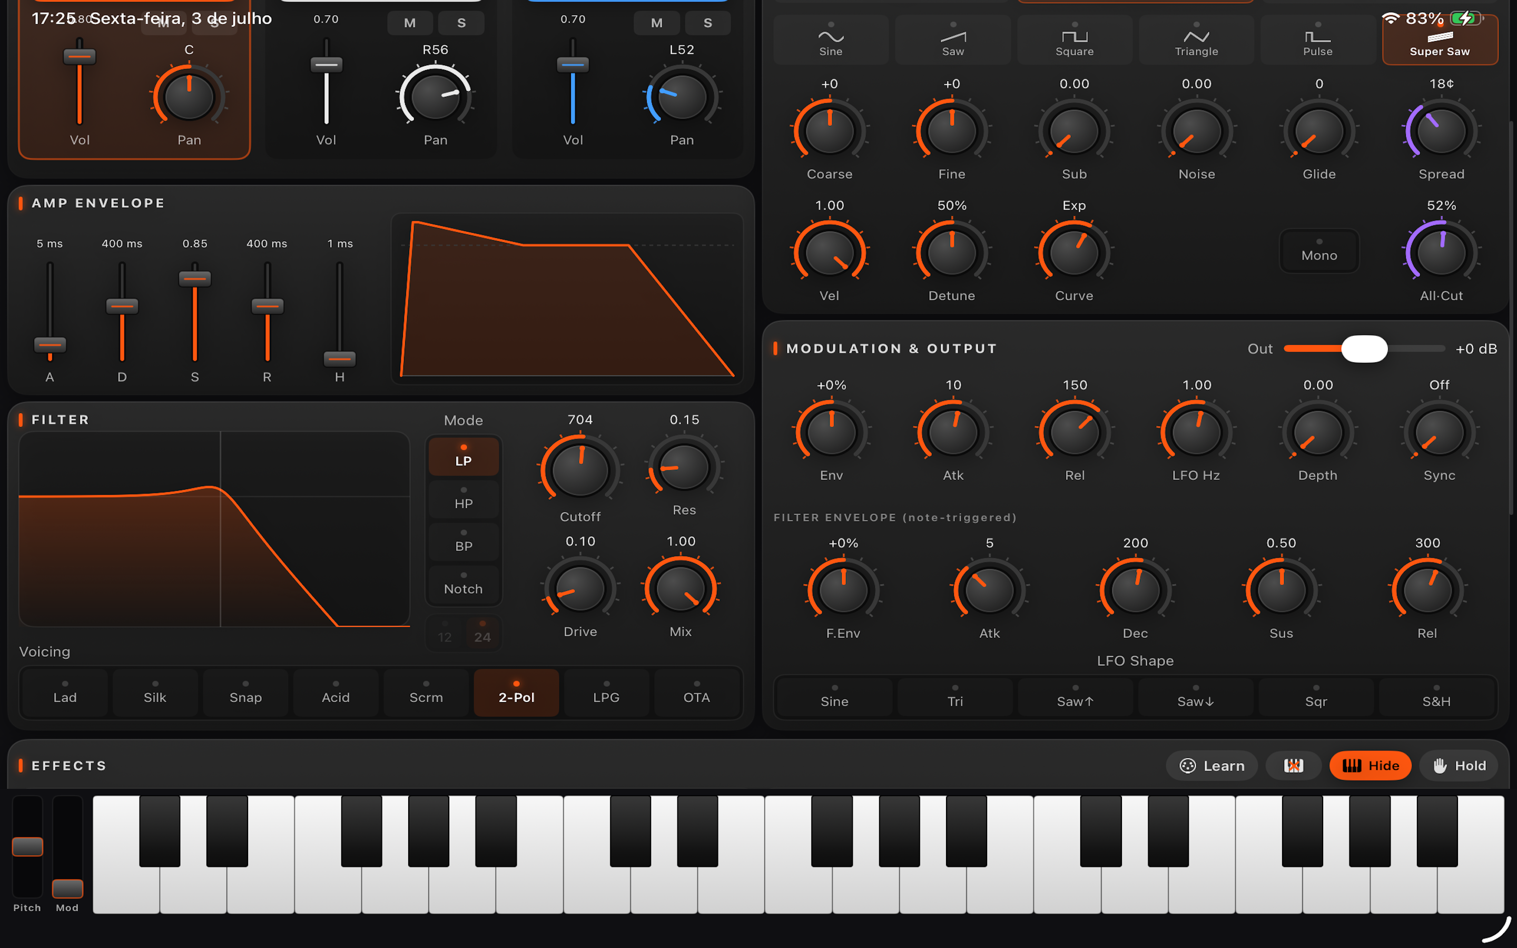1517x948 pixels.
Task: Tap the Wi-Fi status icon
Action: 1391,18
